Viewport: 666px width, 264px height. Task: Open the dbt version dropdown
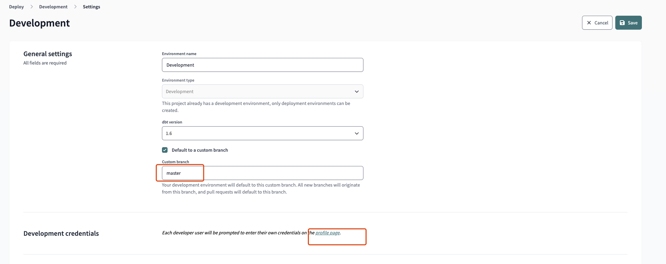pyautogui.click(x=262, y=133)
